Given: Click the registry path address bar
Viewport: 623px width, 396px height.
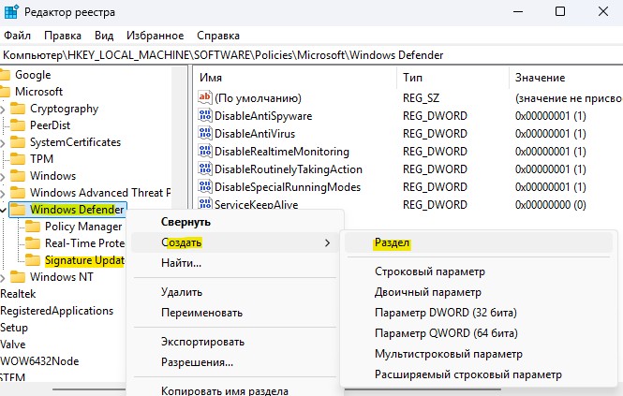Looking at the screenshot, I should [x=311, y=55].
